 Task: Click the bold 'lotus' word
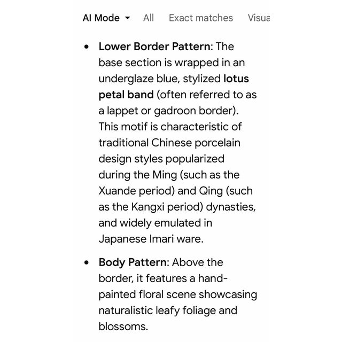tap(236, 79)
